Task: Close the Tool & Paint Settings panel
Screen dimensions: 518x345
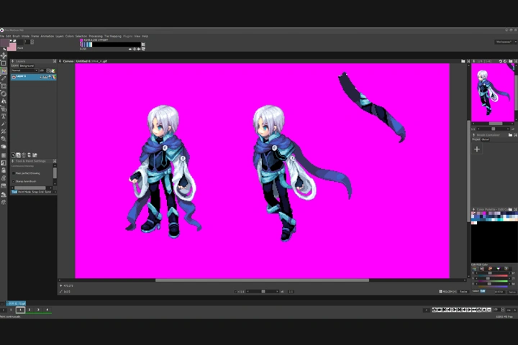Action: pos(55,161)
